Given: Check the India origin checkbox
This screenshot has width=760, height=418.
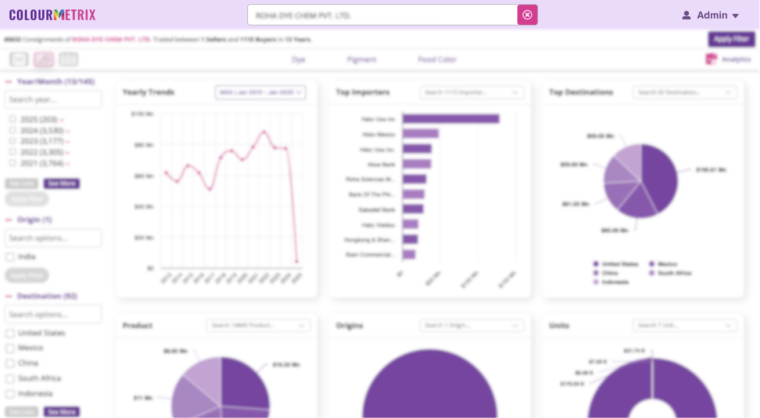Looking at the screenshot, I should [x=10, y=257].
